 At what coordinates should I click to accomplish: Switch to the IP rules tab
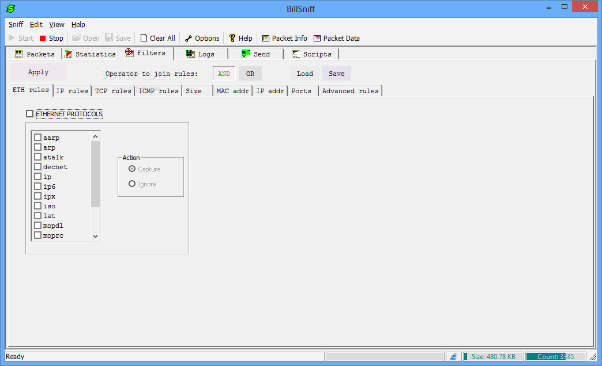72,91
